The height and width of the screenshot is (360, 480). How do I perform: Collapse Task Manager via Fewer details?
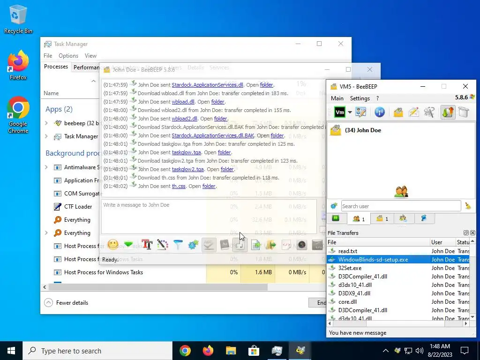[x=66, y=302]
